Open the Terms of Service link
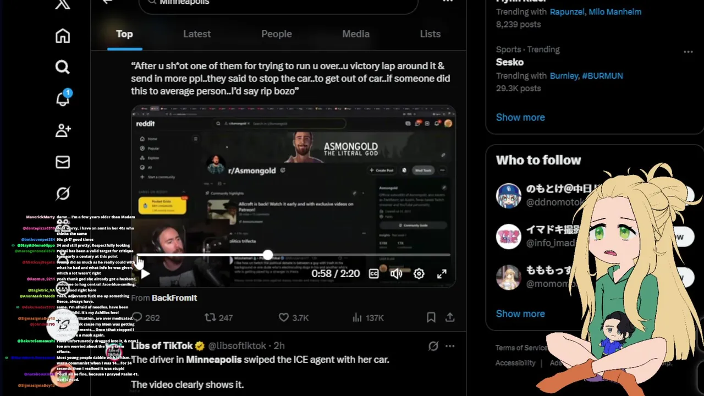The image size is (704, 396). click(521, 348)
